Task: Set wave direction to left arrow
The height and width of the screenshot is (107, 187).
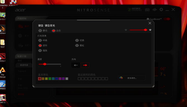Action: (76, 65)
